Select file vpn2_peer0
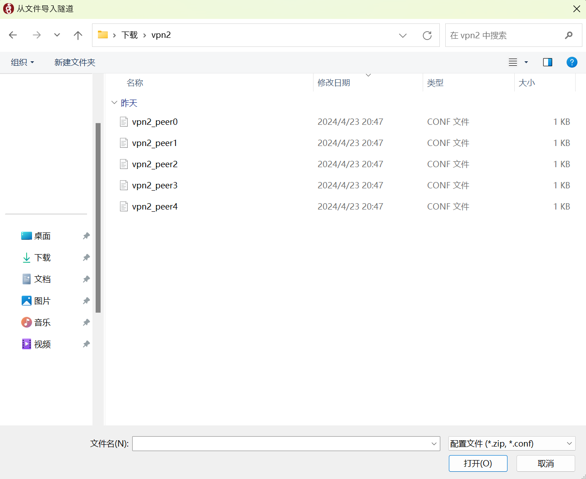The height and width of the screenshot is (479, 586). click(x=155, y=122)
